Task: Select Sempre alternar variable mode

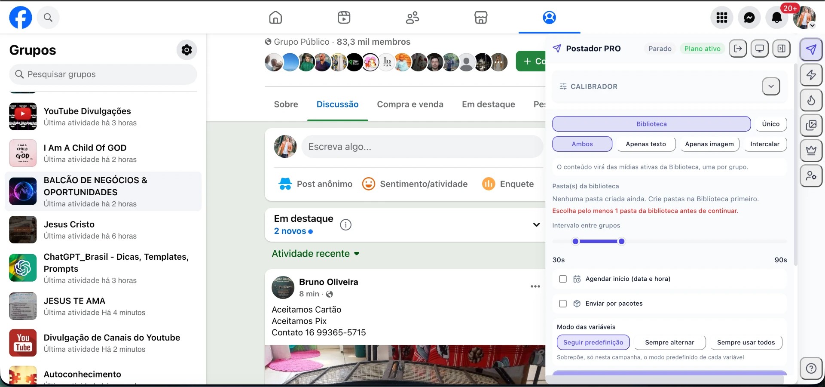Action: 669,343
